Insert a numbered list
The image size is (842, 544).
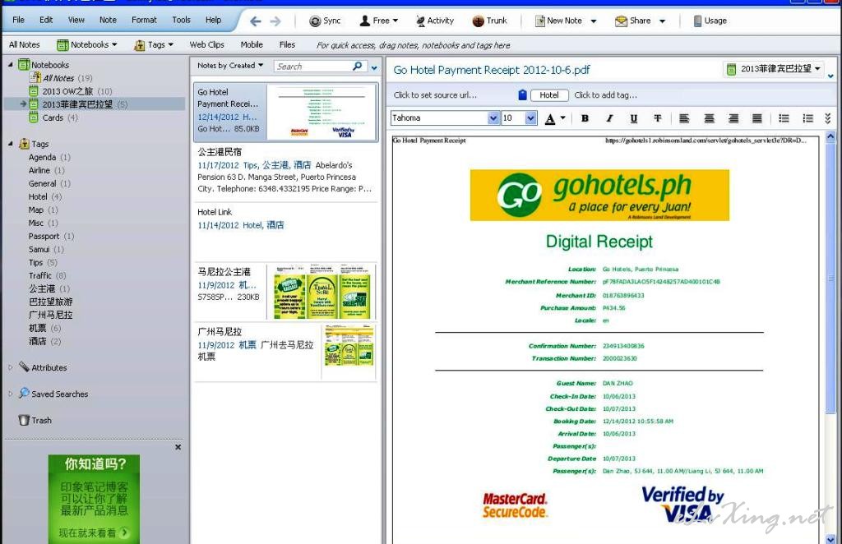tap(807, 118)
